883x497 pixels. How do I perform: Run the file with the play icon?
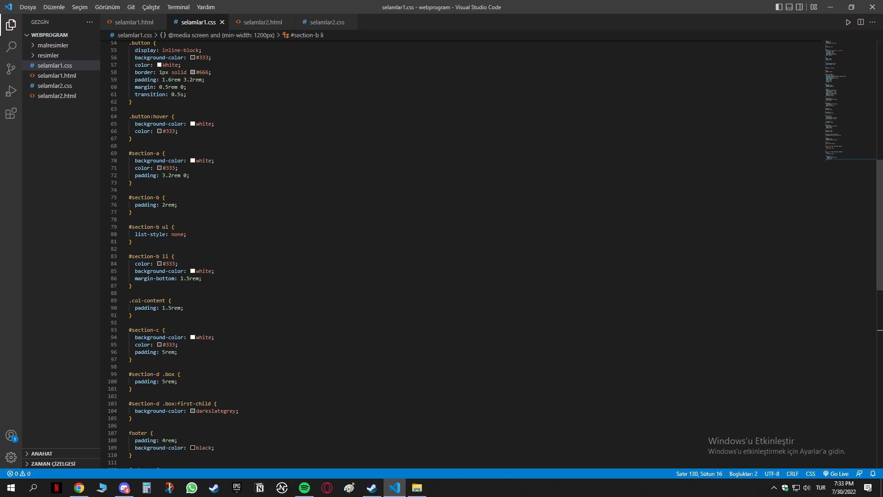[848, 22]
